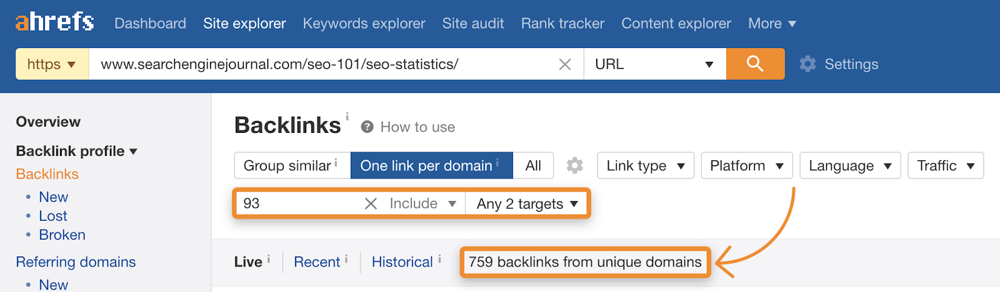This screenshot has width=1000, height=292.
Task: Select the All links option
Action: (x=533, y=165)
